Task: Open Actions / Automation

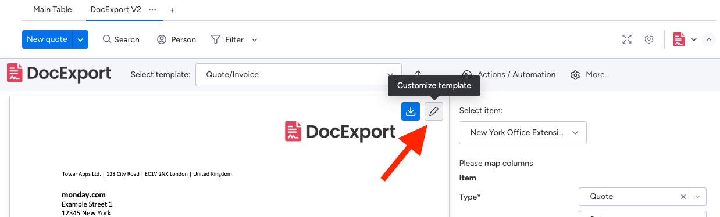Action: tap(509, 74)
